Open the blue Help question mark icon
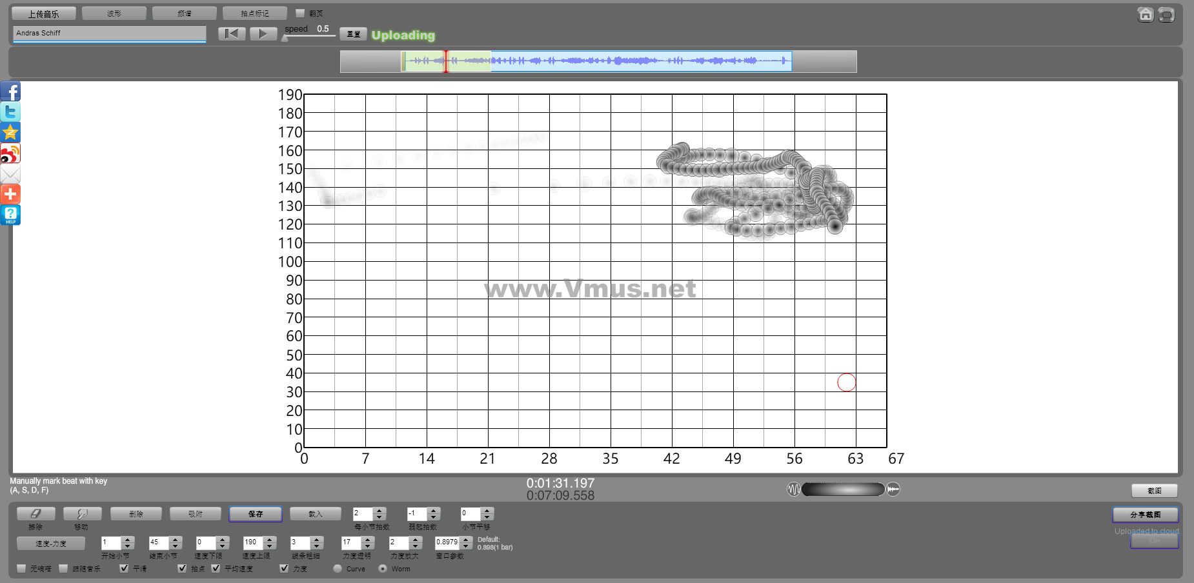 (x=10, y=215)
